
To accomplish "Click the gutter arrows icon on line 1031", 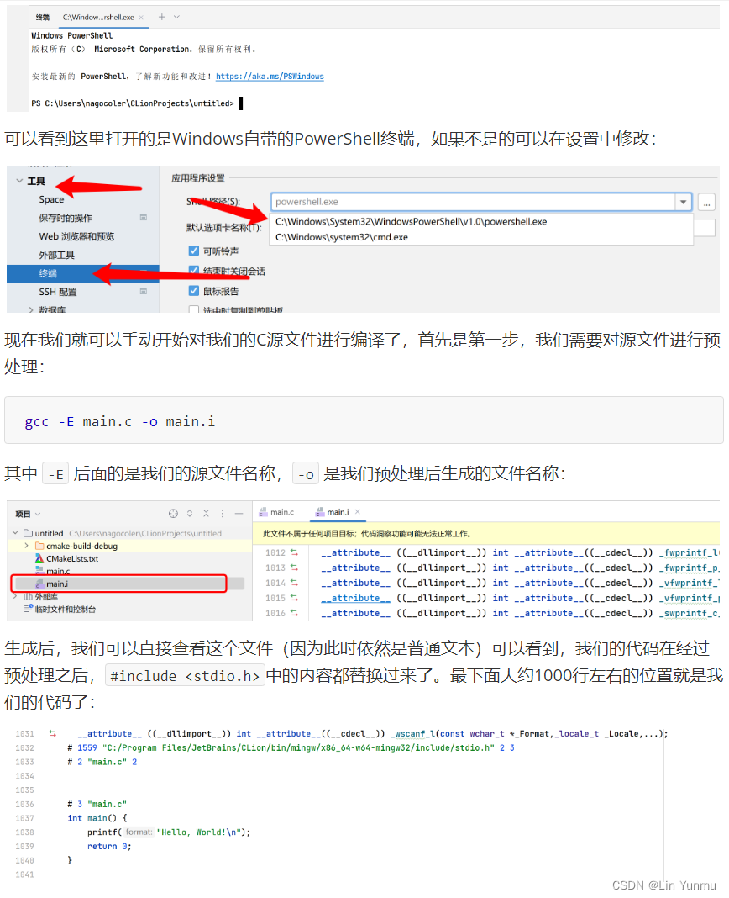I will coord(53,734).
